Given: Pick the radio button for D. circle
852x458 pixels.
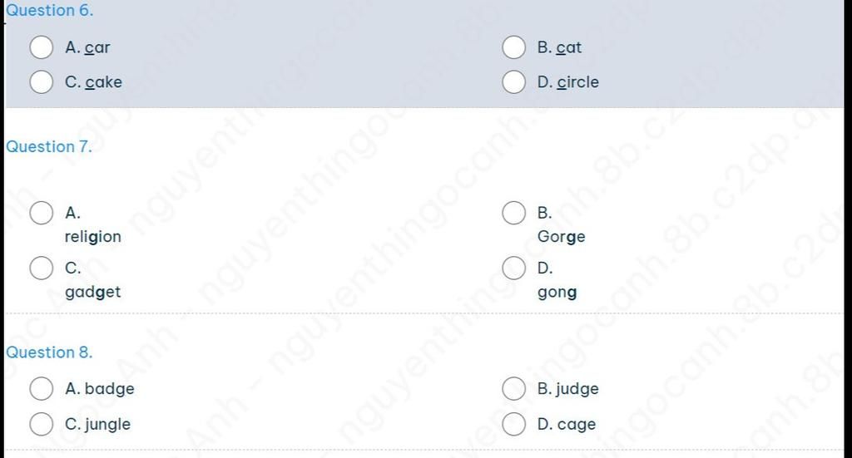Looking at the screenshot, I should click(513, 82).
